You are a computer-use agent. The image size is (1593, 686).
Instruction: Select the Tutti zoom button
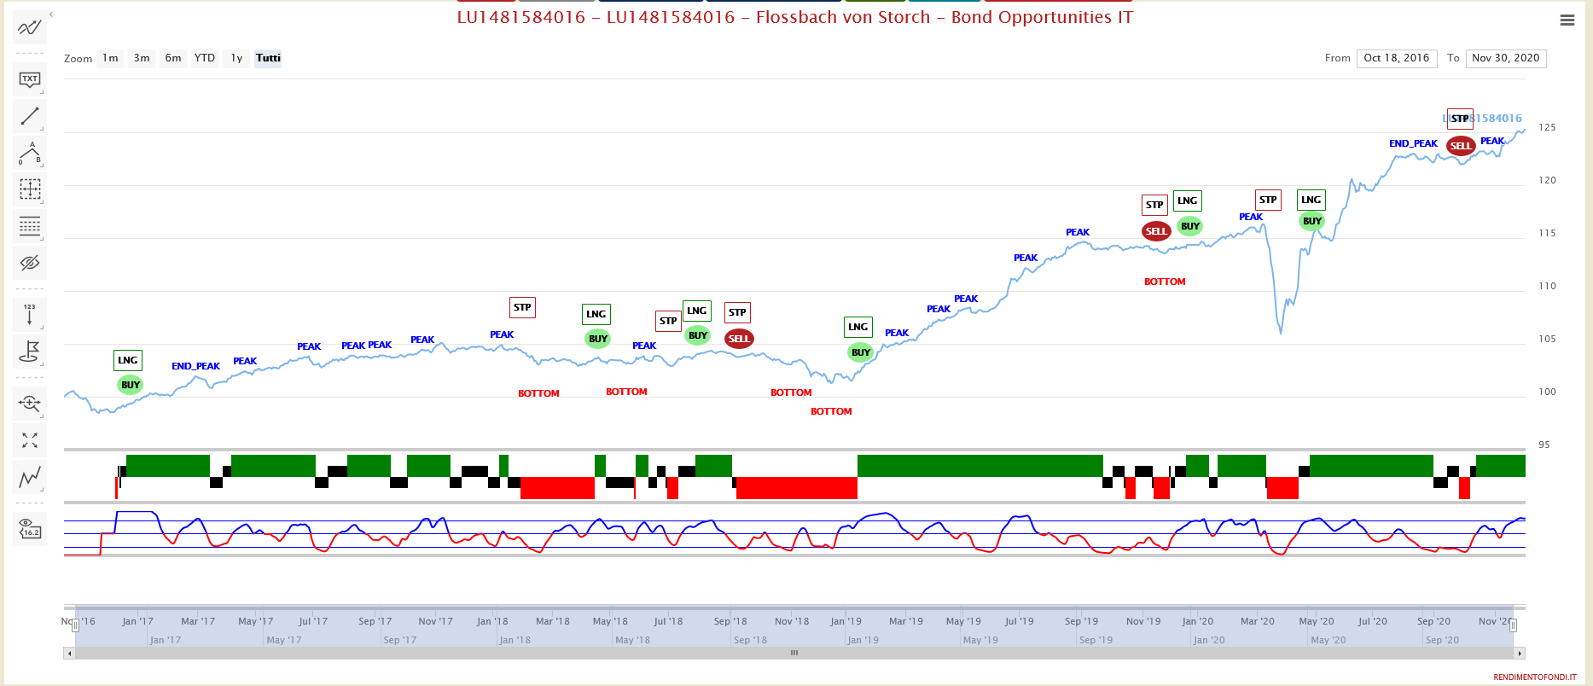[x=268, y=58]
